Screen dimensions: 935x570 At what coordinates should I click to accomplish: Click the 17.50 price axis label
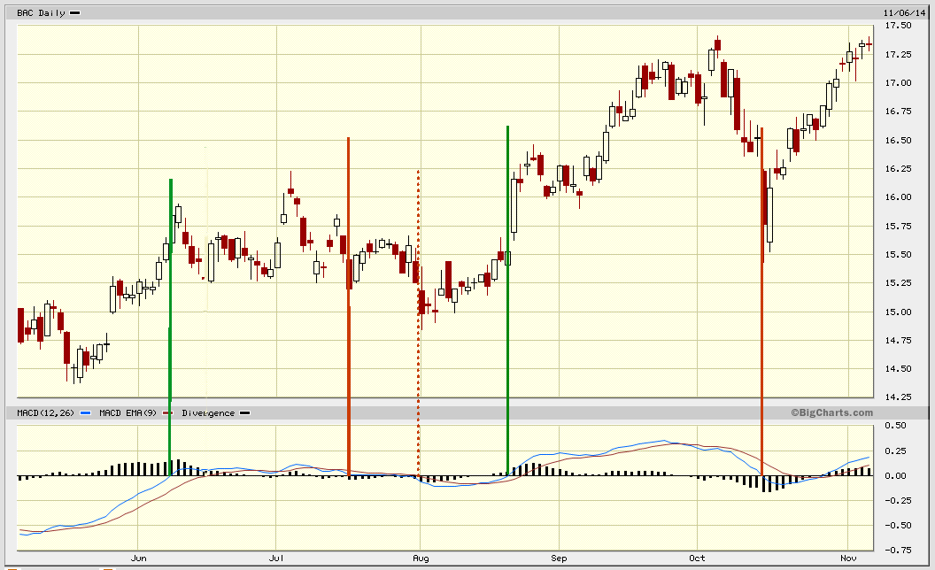pyautogui.click(x=898, y=26)
